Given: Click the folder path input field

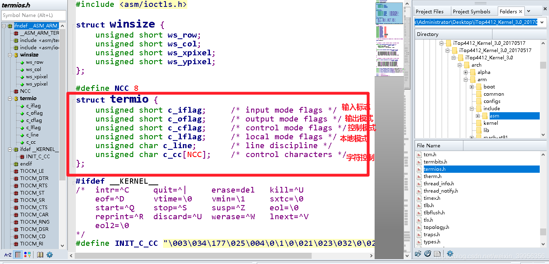Looking at the screenshot, I should (477, 22).
